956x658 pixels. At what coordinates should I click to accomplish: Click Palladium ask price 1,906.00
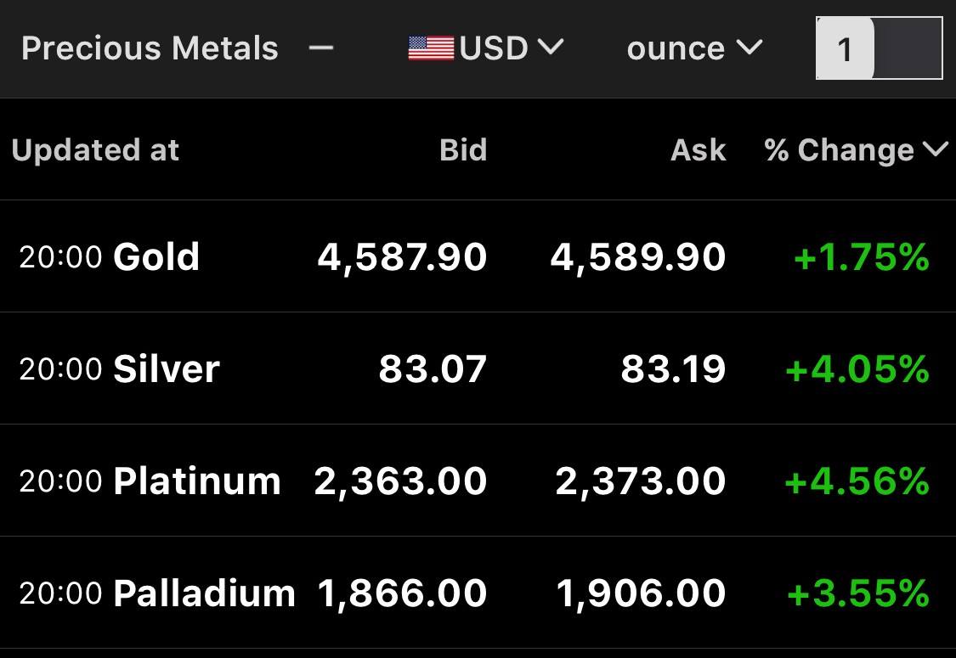[641, 593]
